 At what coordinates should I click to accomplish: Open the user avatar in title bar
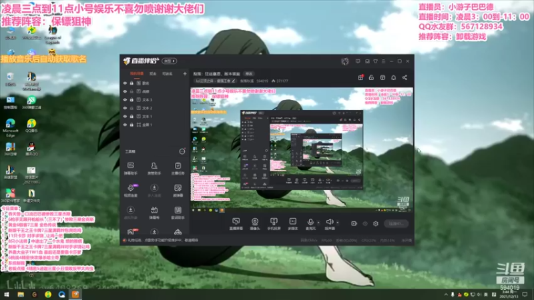tap(344, 61)
